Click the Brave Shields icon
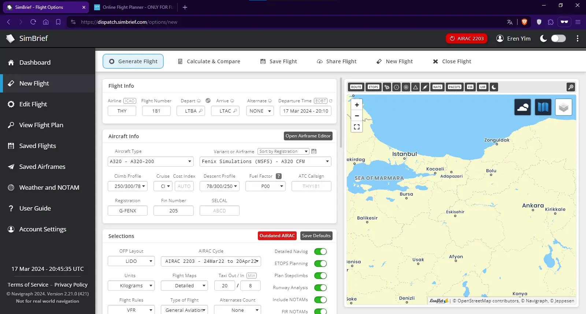Image resolution: width=586 pixels, height=314 pixels. [x=524, y=22]
